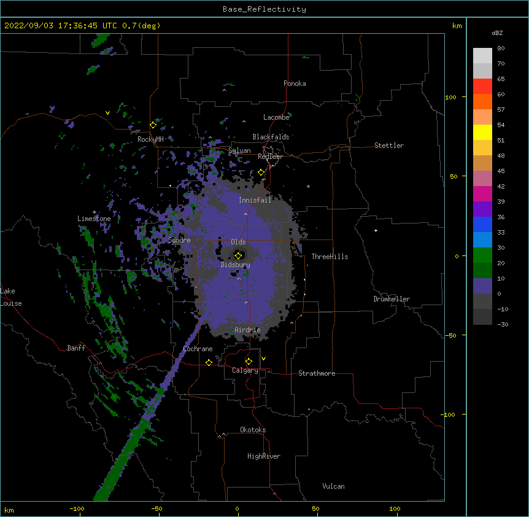Click the Okotoks label
Screen dimensions: 529x517
(253, 430)
